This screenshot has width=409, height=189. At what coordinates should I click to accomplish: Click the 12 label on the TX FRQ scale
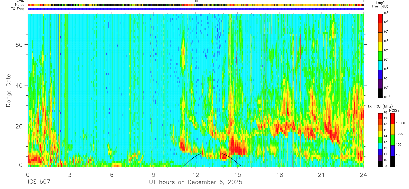pos(386,148)
